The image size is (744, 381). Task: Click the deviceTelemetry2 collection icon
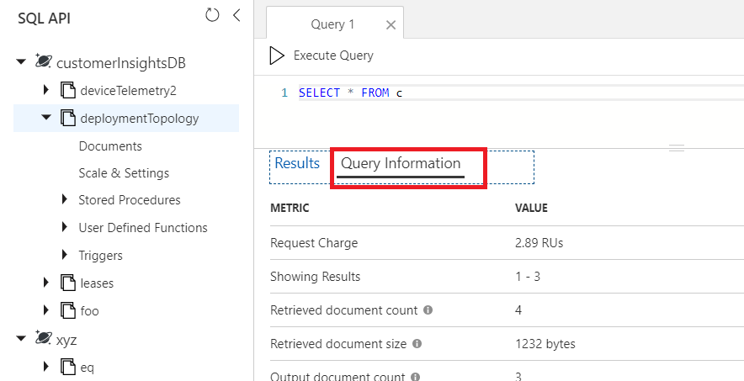(x=68, y=90)
